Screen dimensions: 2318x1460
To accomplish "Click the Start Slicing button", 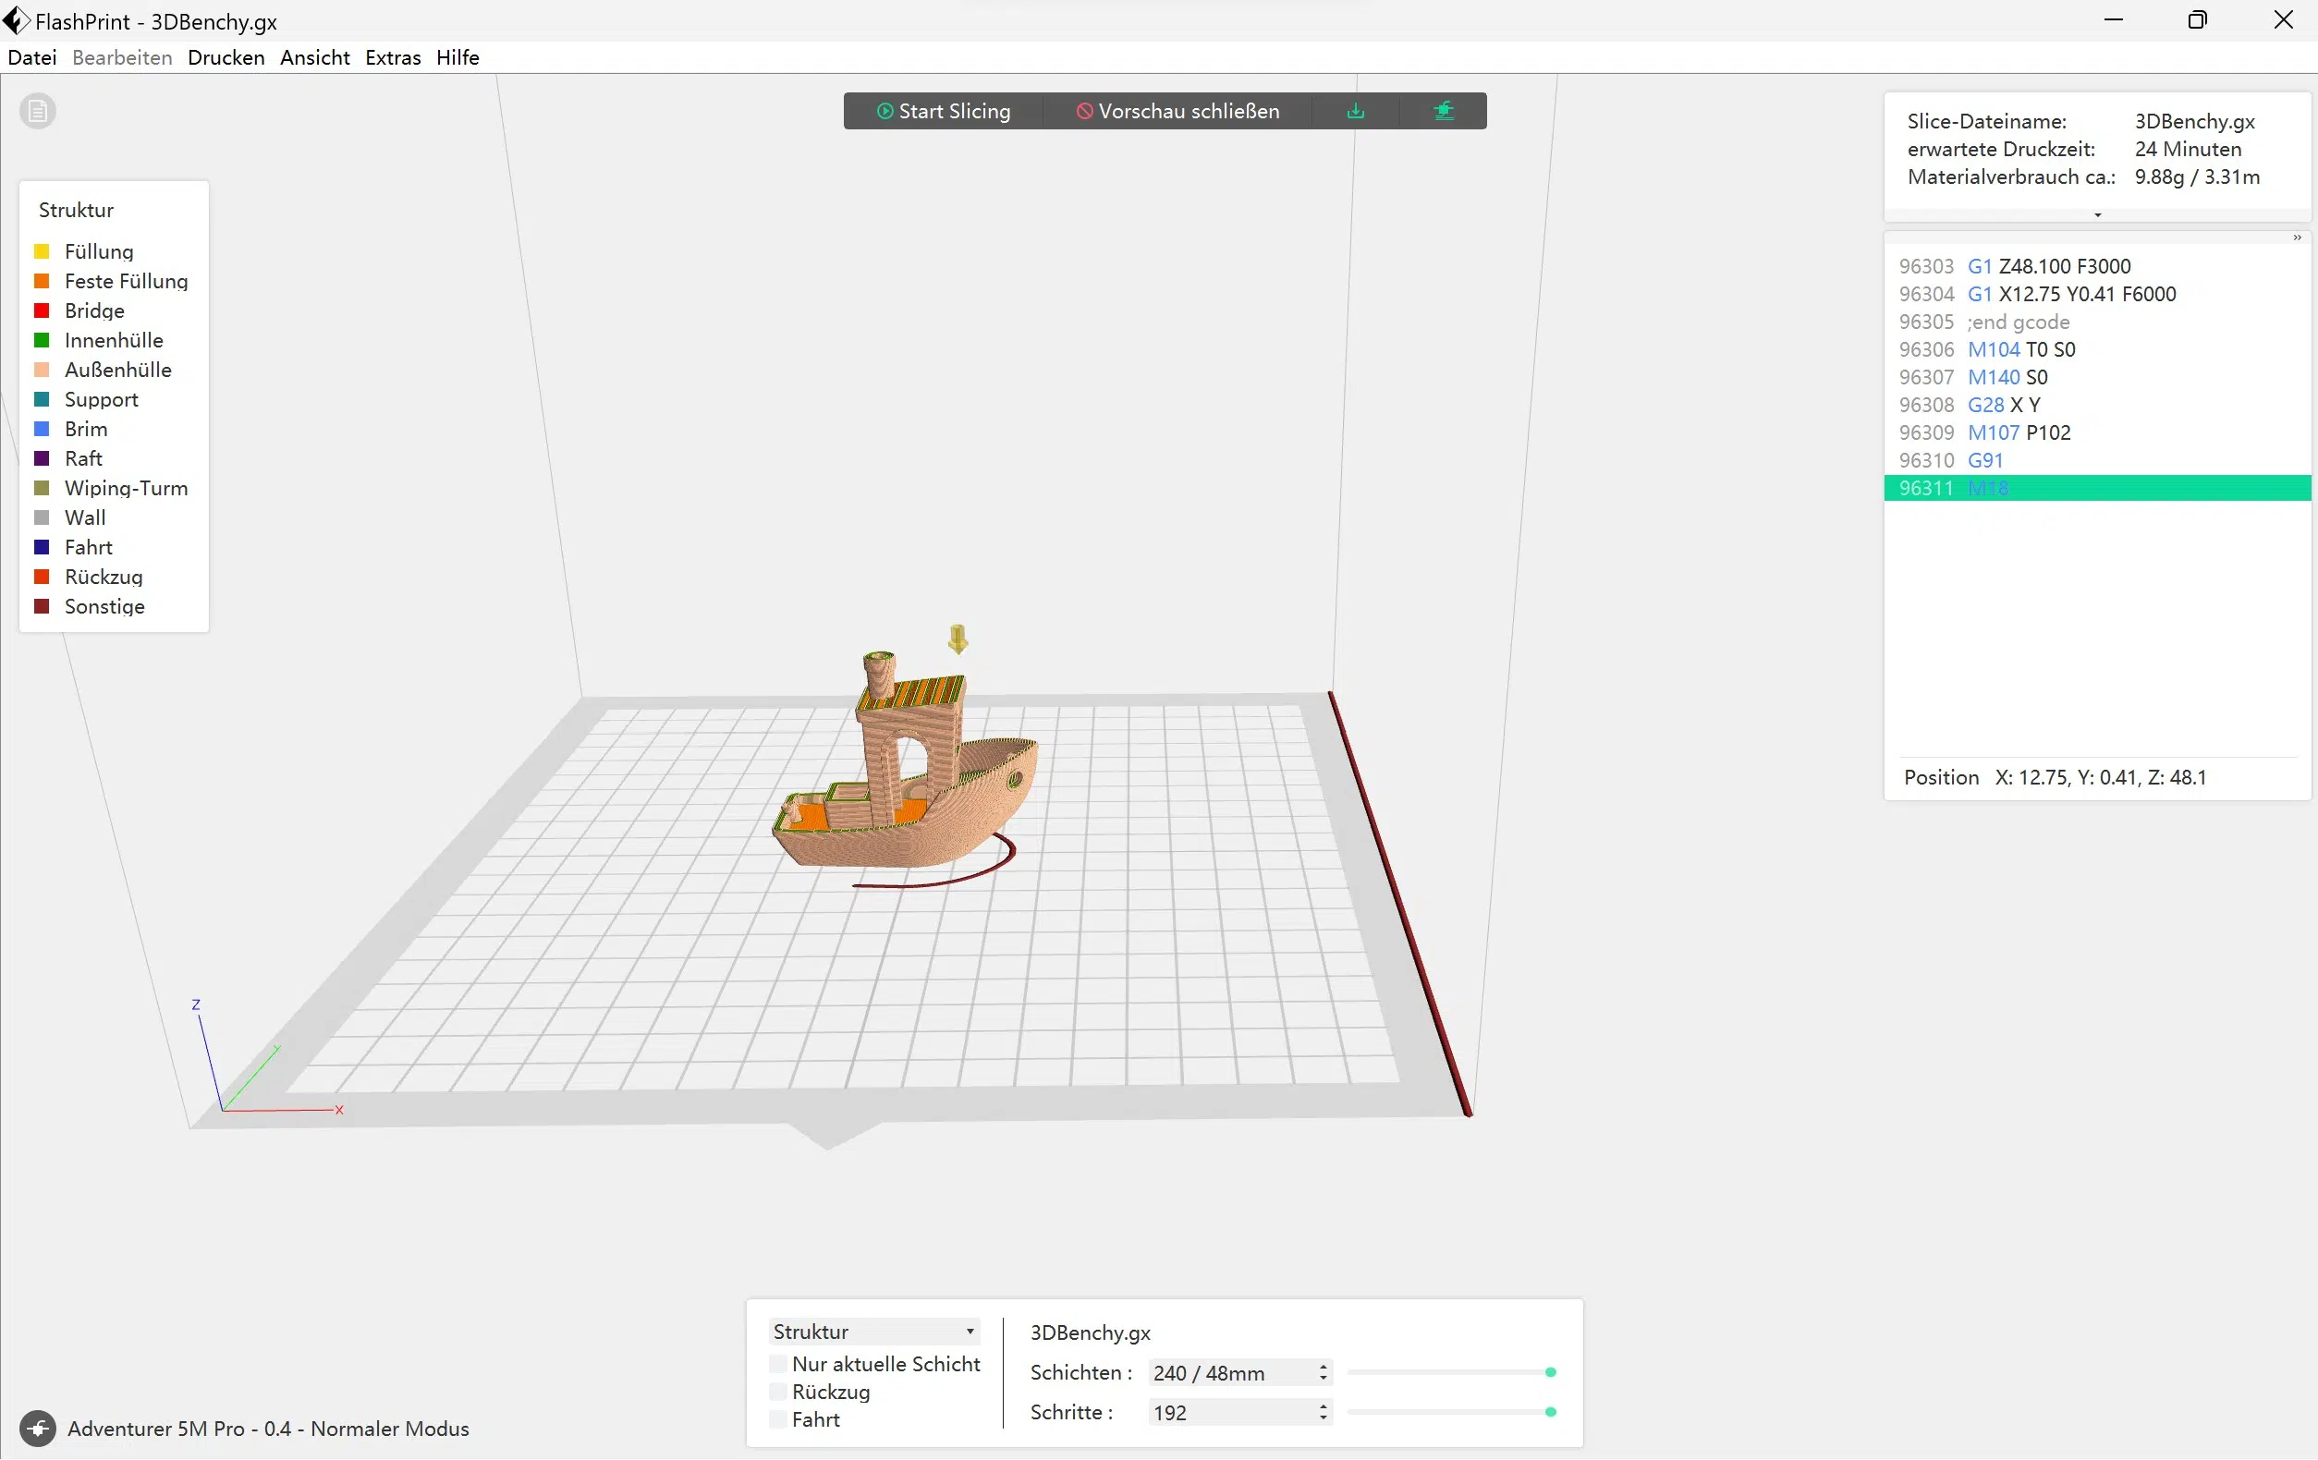I will (x=944, y=111).
